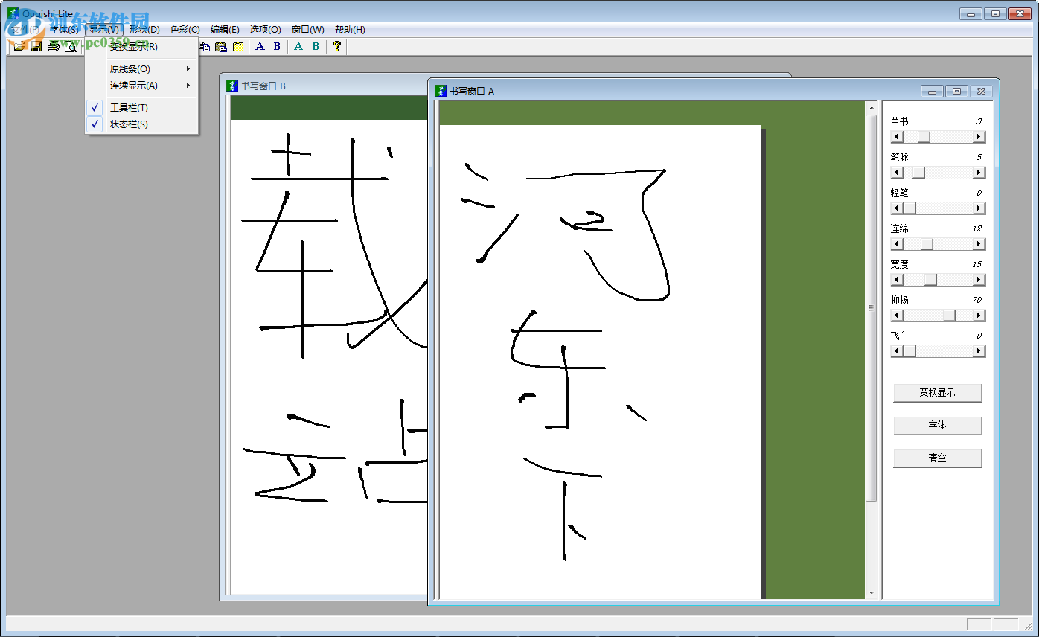Open a file using the toolbar icon
1039x637 pixels.
click(x=19, y=46)
